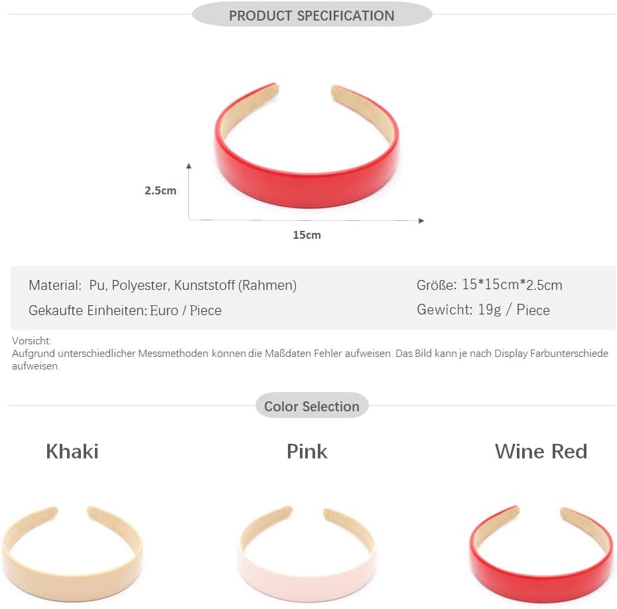
Task: Click the Gewicht 19g text
Action: coord(483,310)
